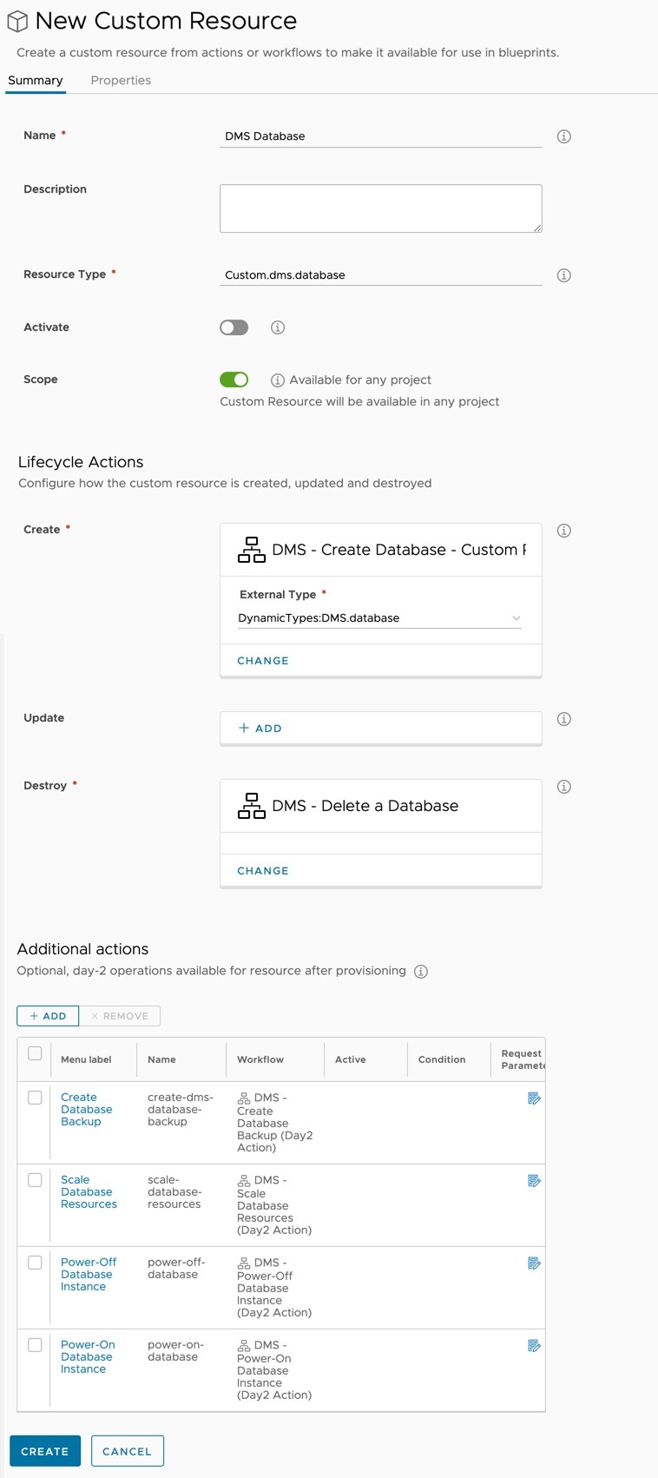This screenshot has height=1478, width=658.
Task: Enable the Activate toggle
Action: tap(234, 327)
